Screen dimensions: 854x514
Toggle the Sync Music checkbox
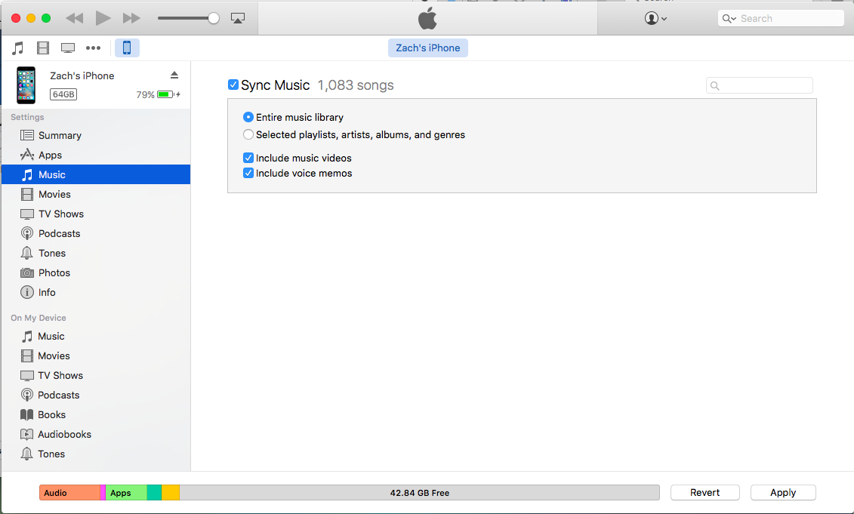pos(233,85)
